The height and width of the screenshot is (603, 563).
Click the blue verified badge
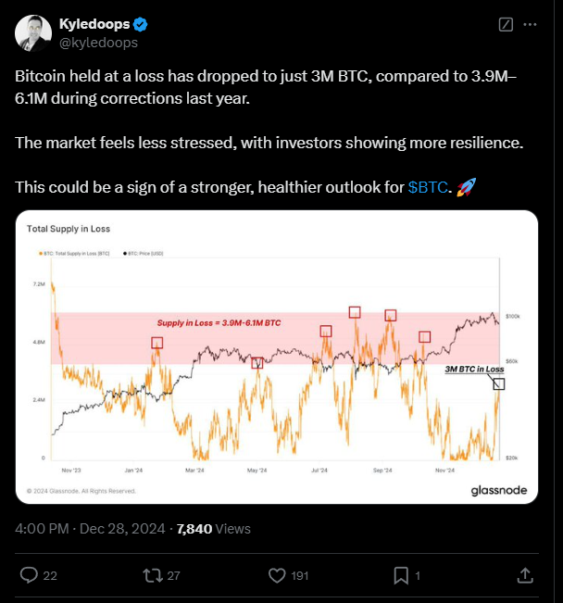click(141, 25)
